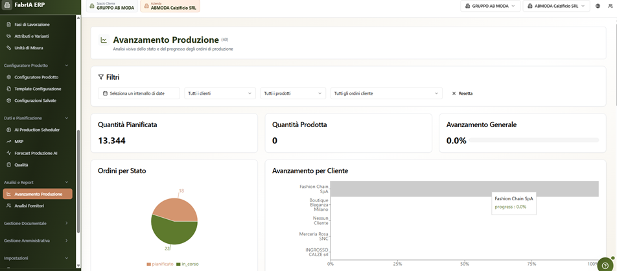Click the Fasi di Lavorazione document icon

(x=8, y=25)
